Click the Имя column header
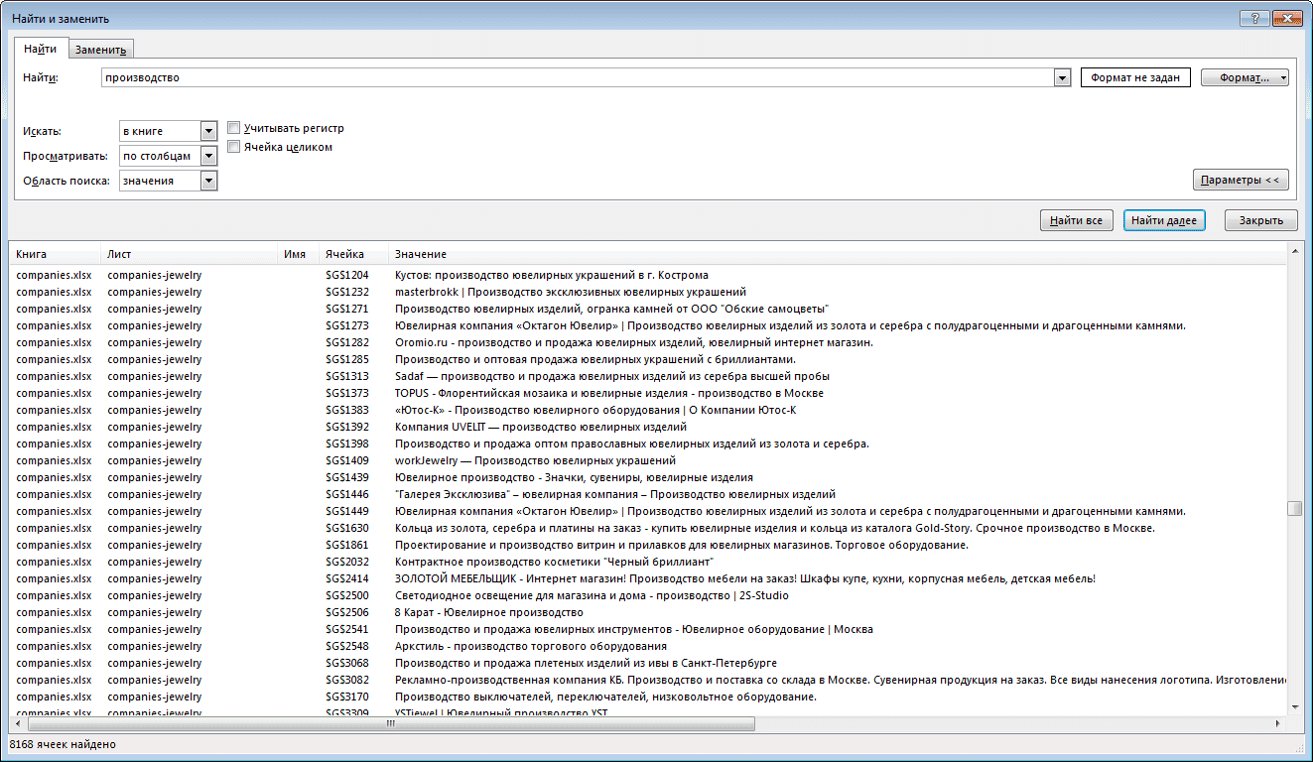The height and width of the screenshot is (762, 1313). [x=299, y=254]
